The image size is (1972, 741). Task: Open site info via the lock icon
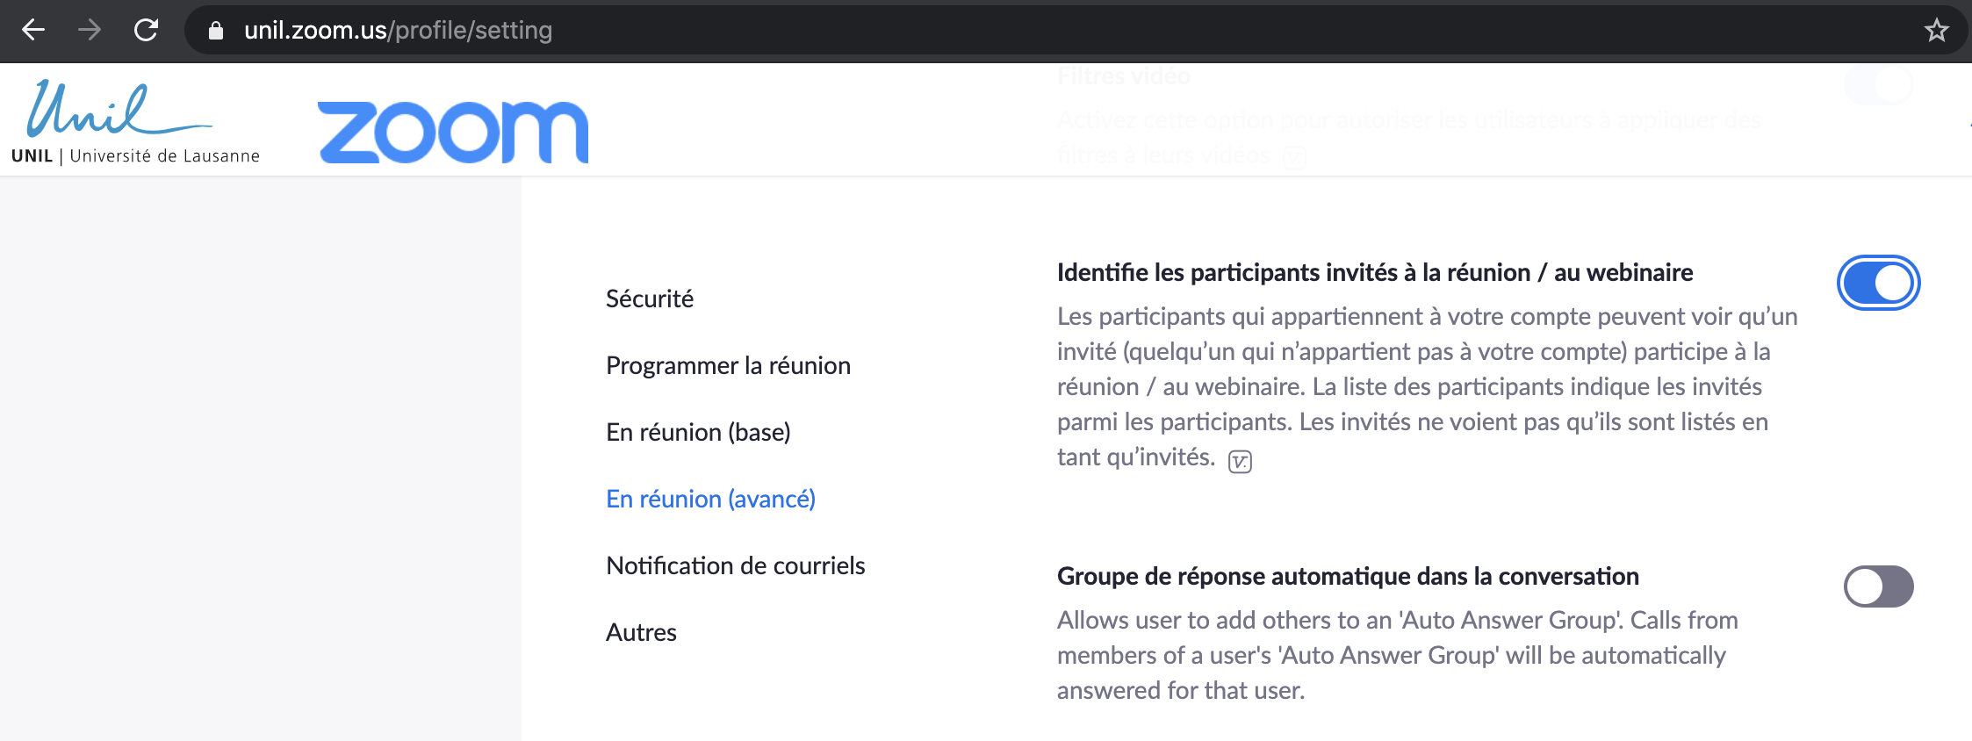click(x=216, y=31)
